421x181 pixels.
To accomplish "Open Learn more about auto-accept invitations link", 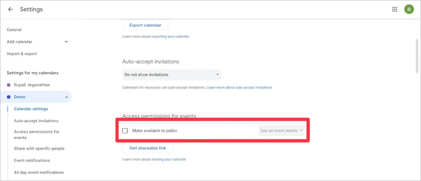I will [239, 87].
